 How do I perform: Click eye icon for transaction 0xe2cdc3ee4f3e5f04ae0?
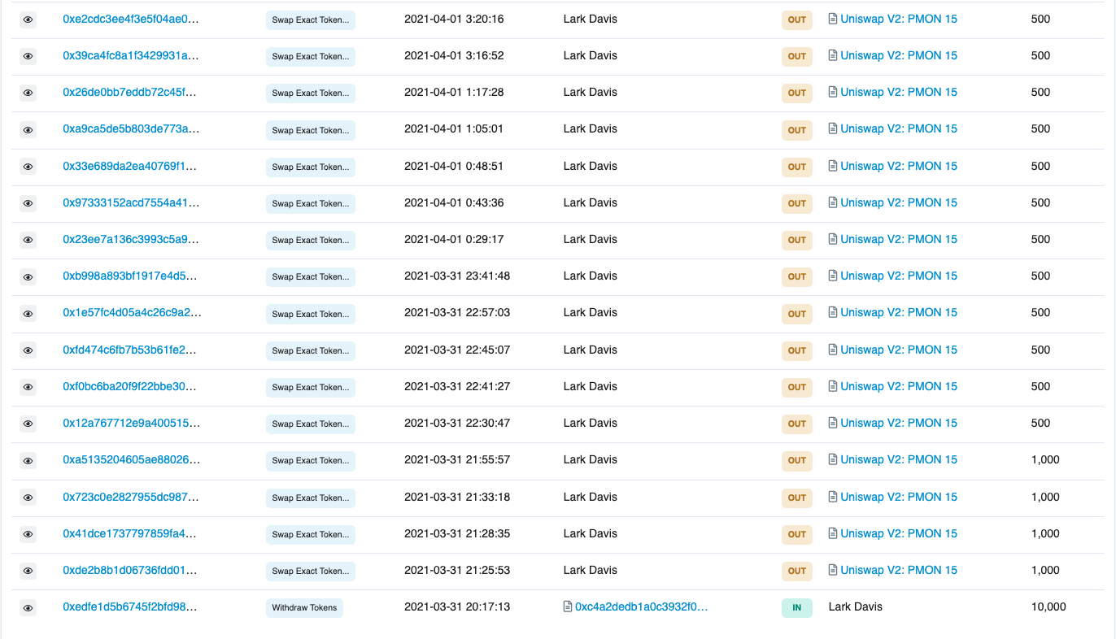tap(28, 20)
